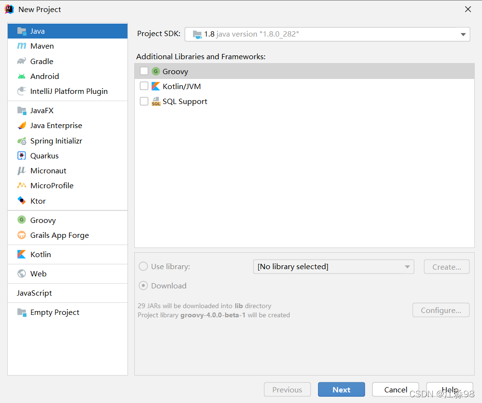Select the Quarkus label in sidebar
The height and width of the screenshot is (403, 482).
44,156
